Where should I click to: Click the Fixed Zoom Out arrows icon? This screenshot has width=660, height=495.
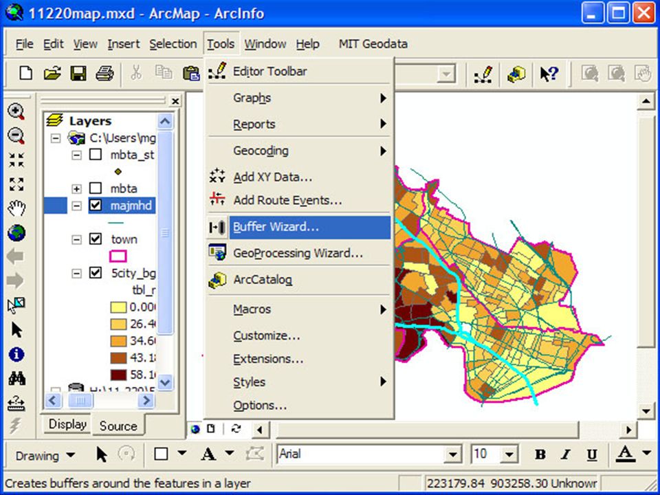pos(16,184)
